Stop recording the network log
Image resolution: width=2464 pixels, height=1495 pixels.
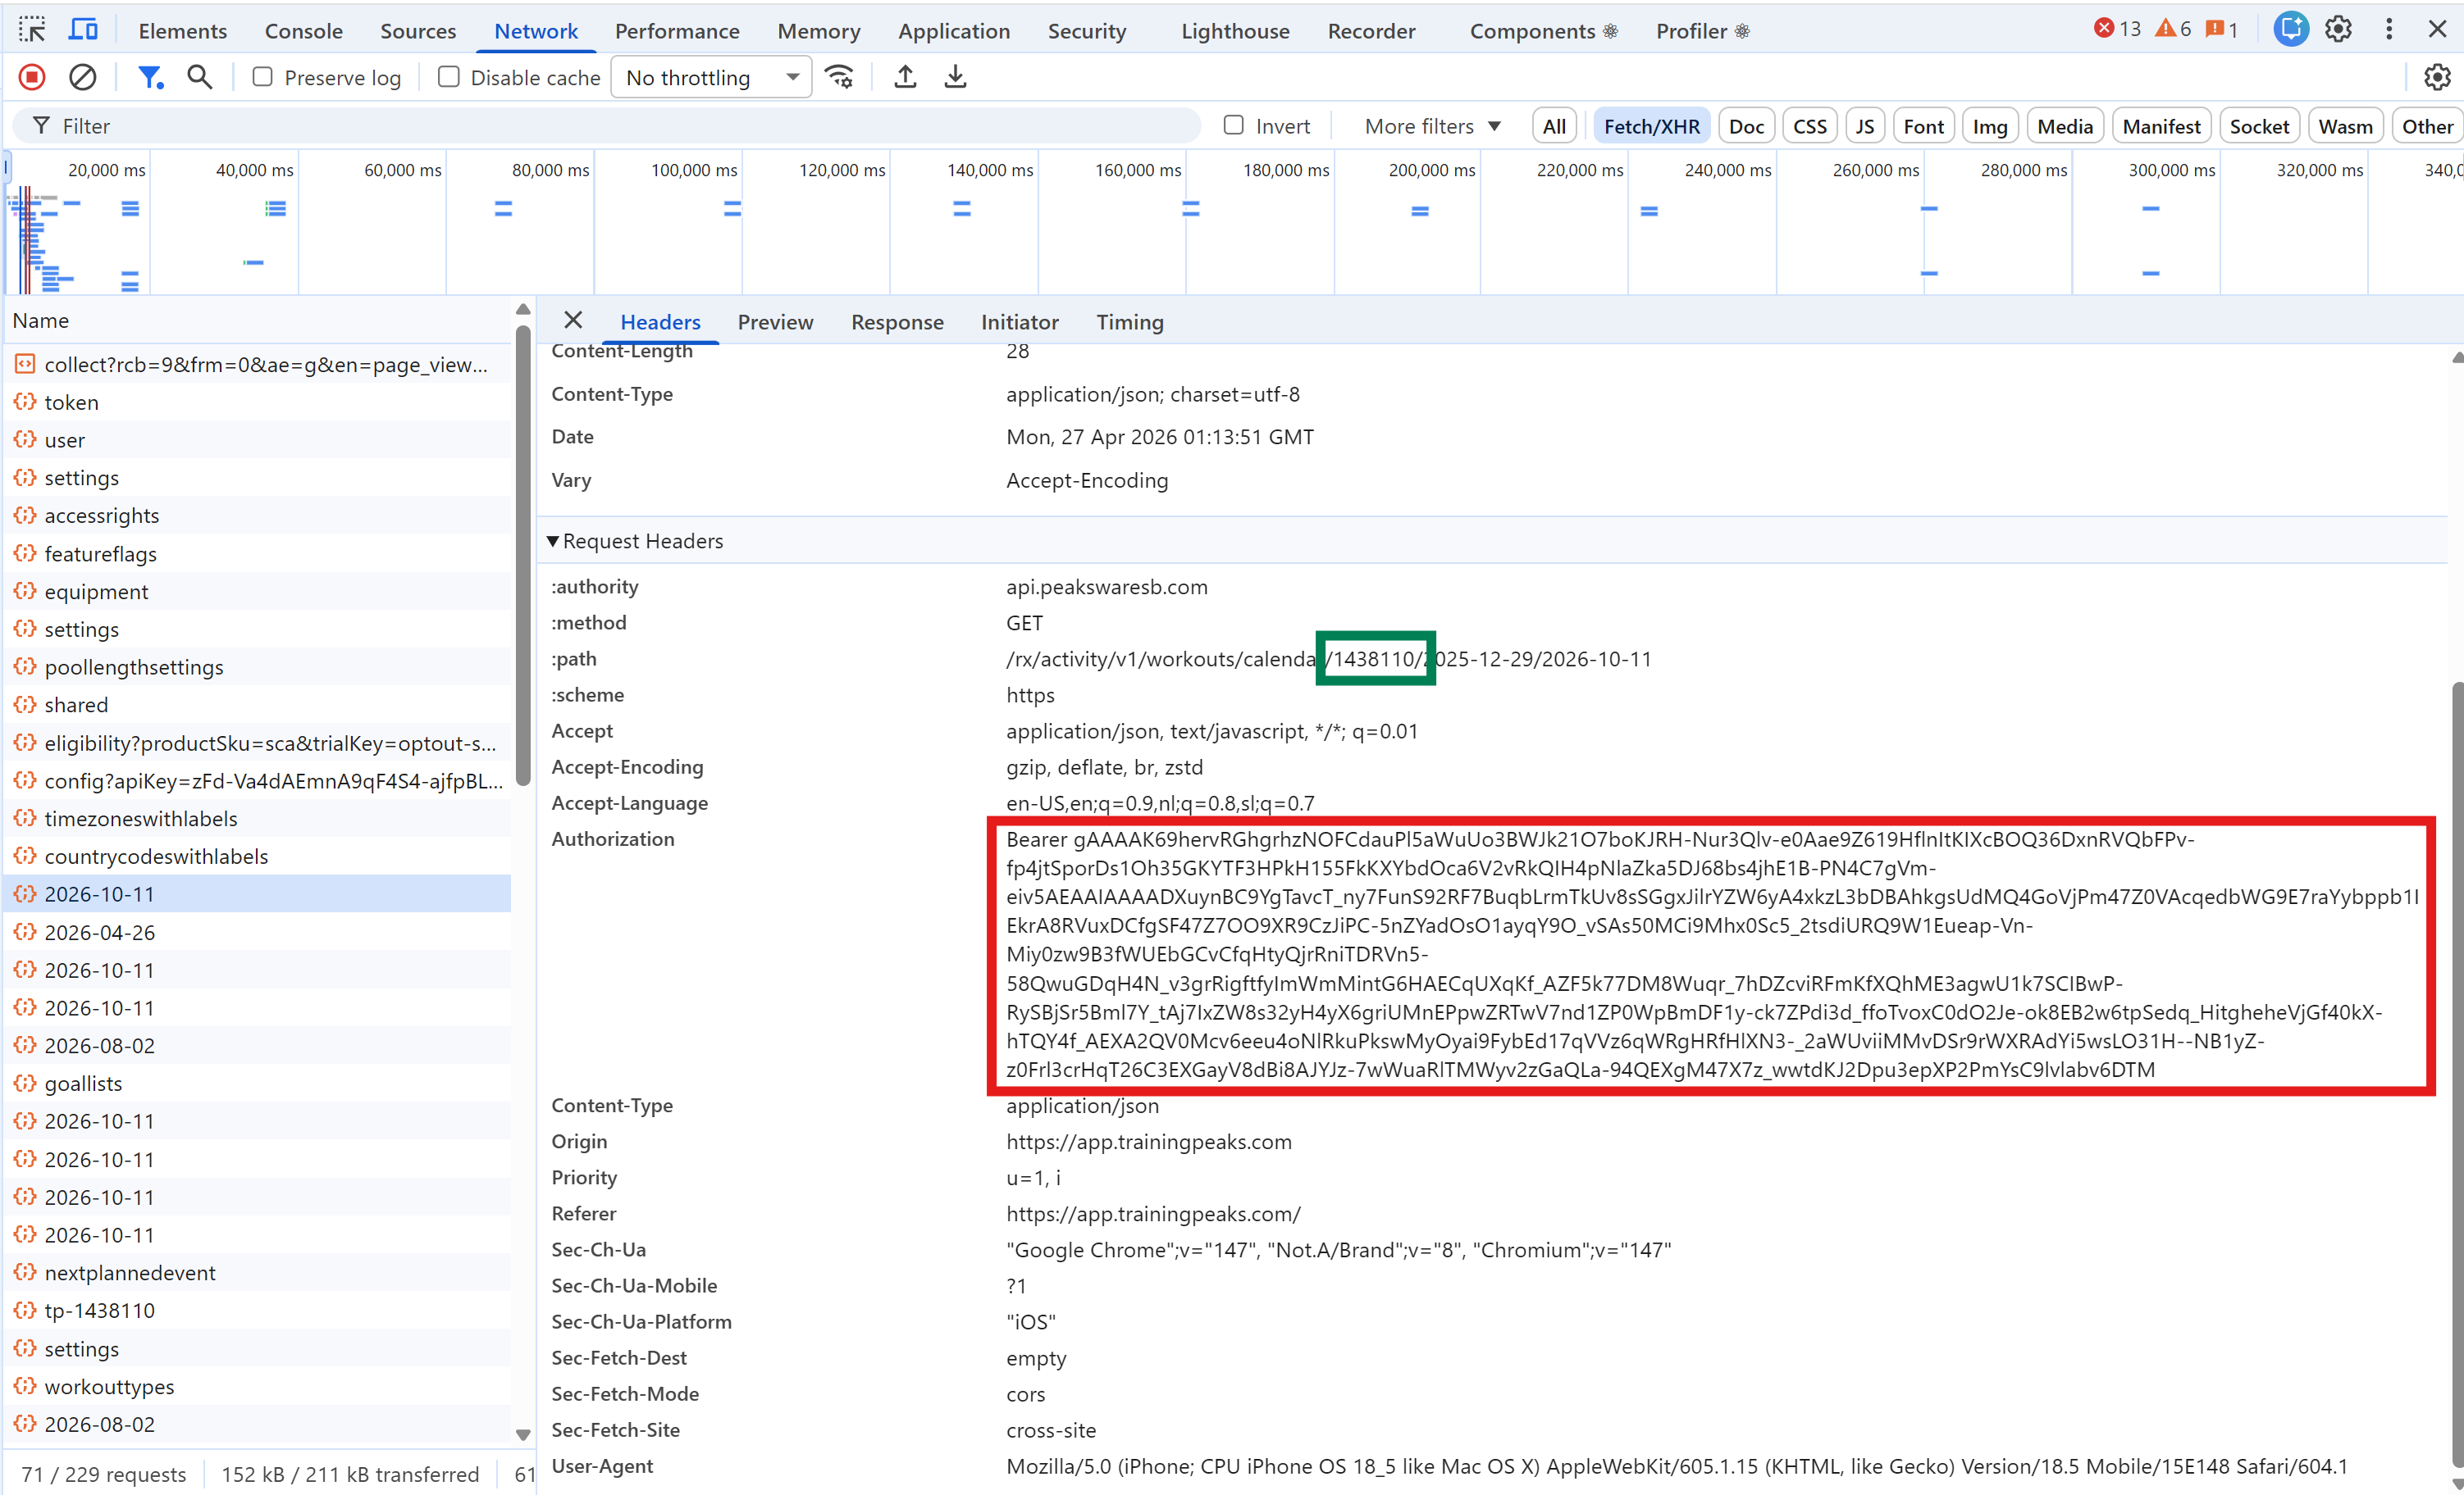(31, 76)
